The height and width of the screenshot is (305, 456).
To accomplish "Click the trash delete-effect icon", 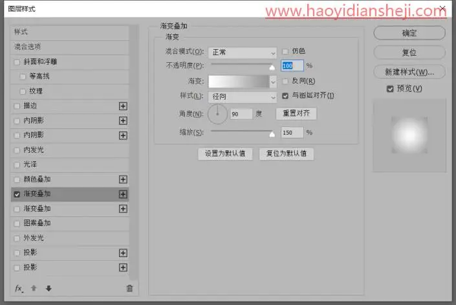I will [x=130, y=288].
